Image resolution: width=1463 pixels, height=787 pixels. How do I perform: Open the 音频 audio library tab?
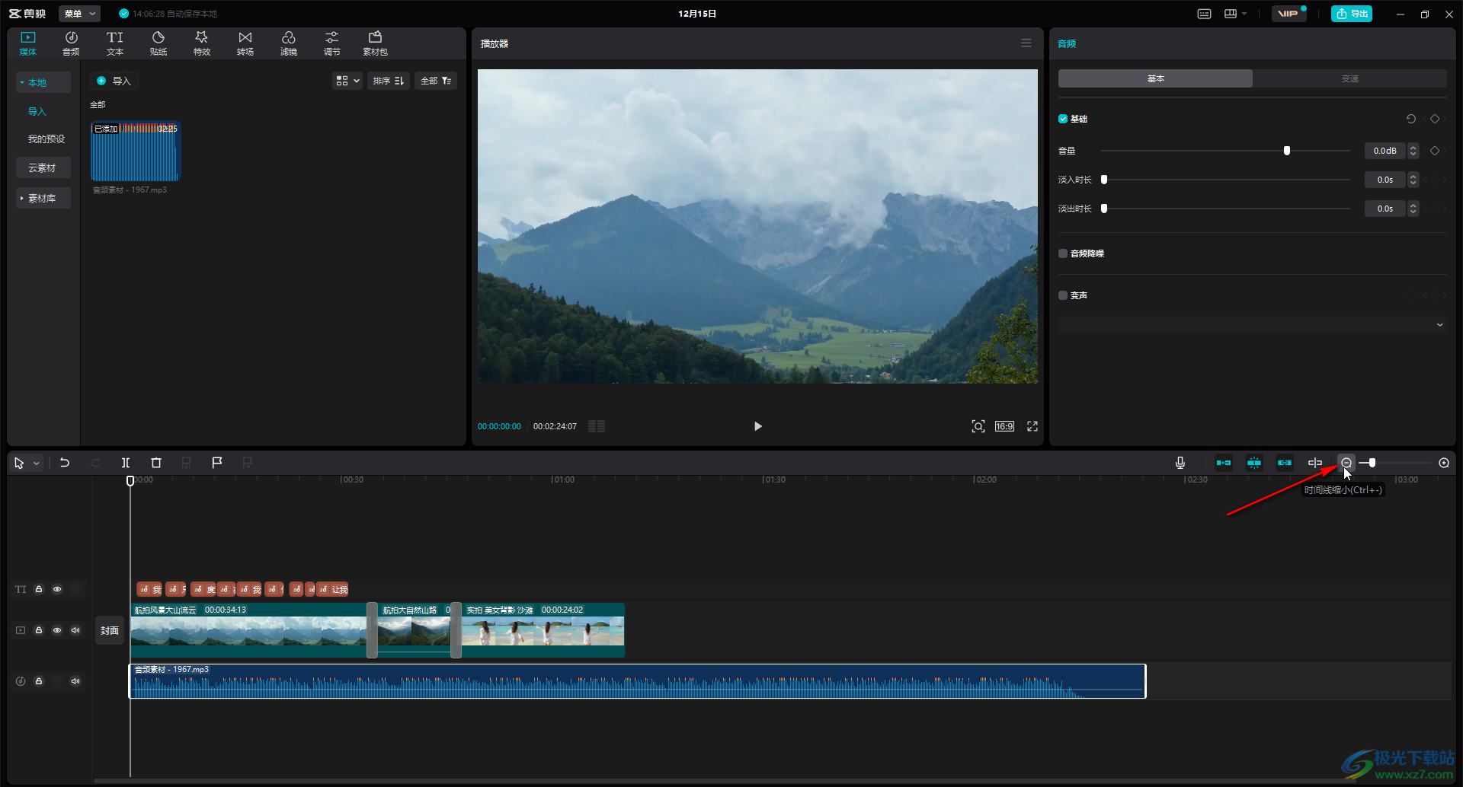click(71, 43)
